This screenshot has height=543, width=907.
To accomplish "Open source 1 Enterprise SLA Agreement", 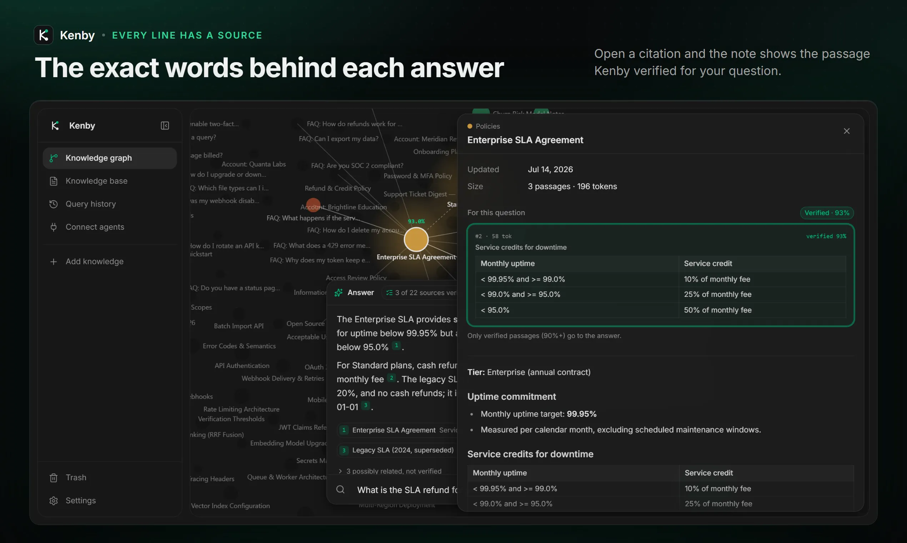I will (x=397, y=430).
